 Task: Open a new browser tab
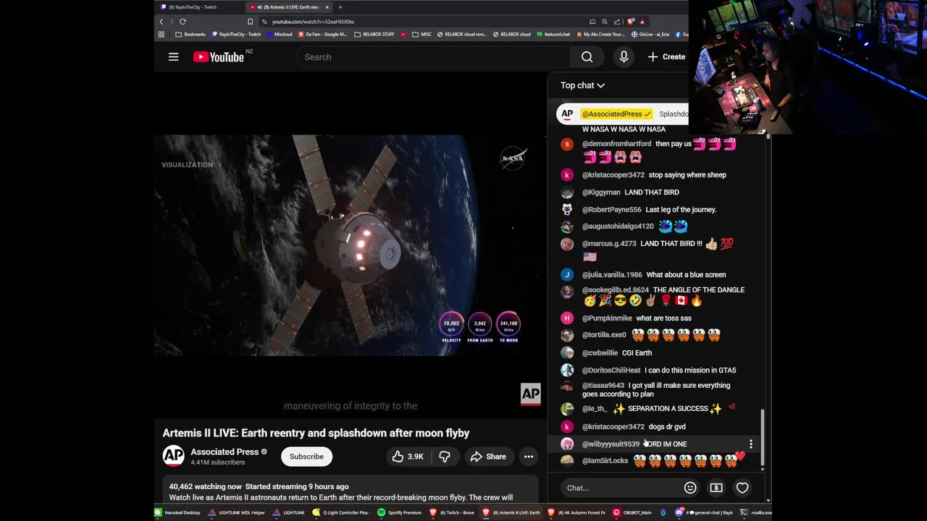pos(340,7)
